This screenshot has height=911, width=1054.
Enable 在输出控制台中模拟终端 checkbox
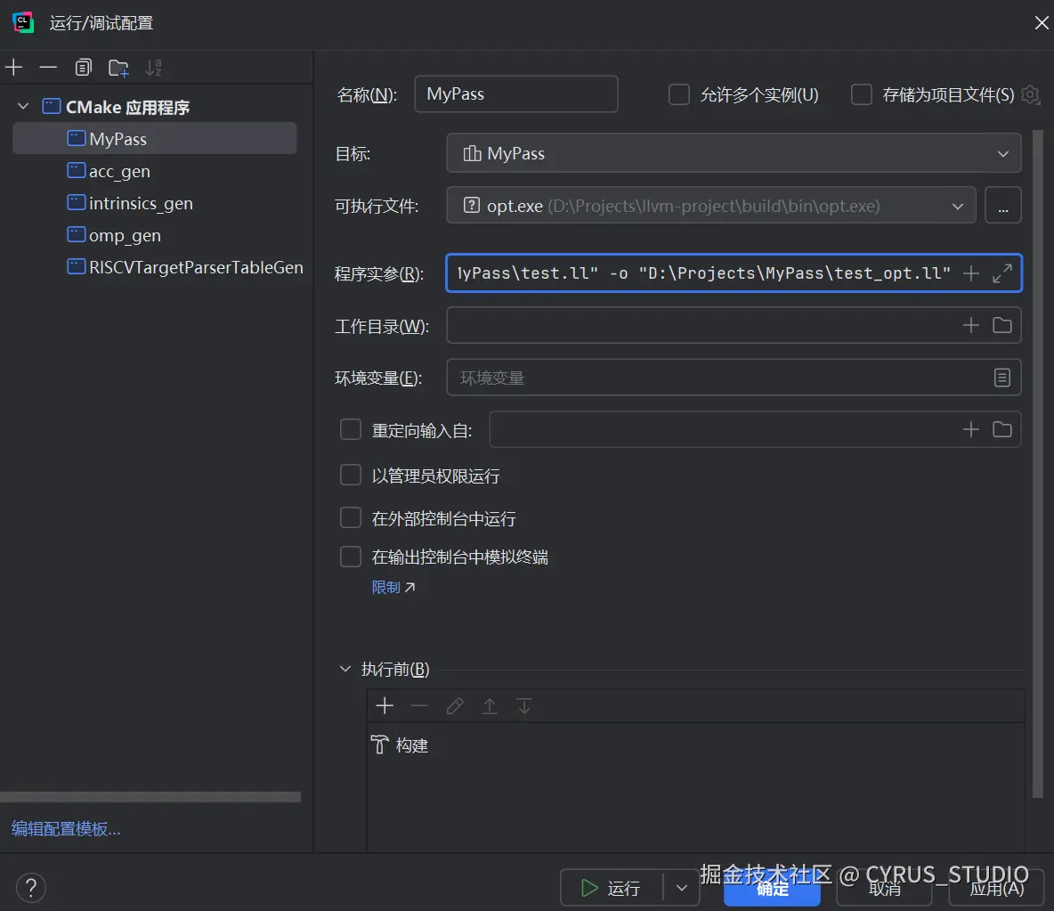click(350, 557)
